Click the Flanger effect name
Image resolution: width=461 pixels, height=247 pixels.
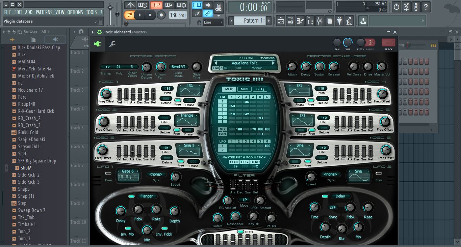tap(147, 196)
